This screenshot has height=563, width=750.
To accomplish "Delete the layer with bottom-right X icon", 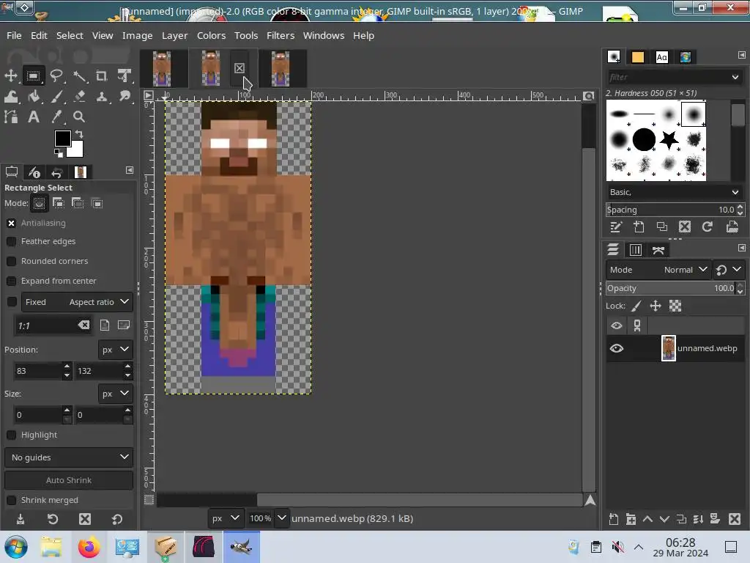I will tap(735, 519).
